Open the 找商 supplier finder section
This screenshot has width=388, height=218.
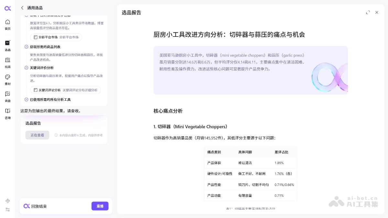(7, 63)
